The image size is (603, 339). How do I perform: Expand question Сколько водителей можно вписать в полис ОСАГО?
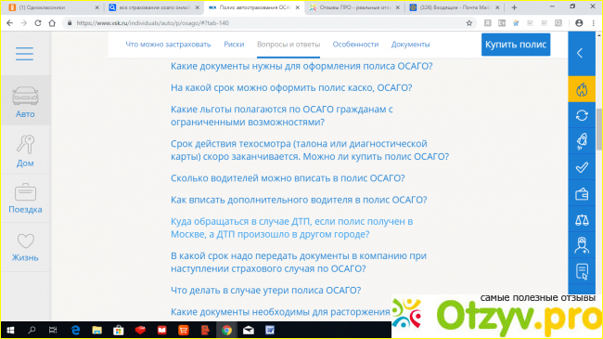click(x=288, y=178)
